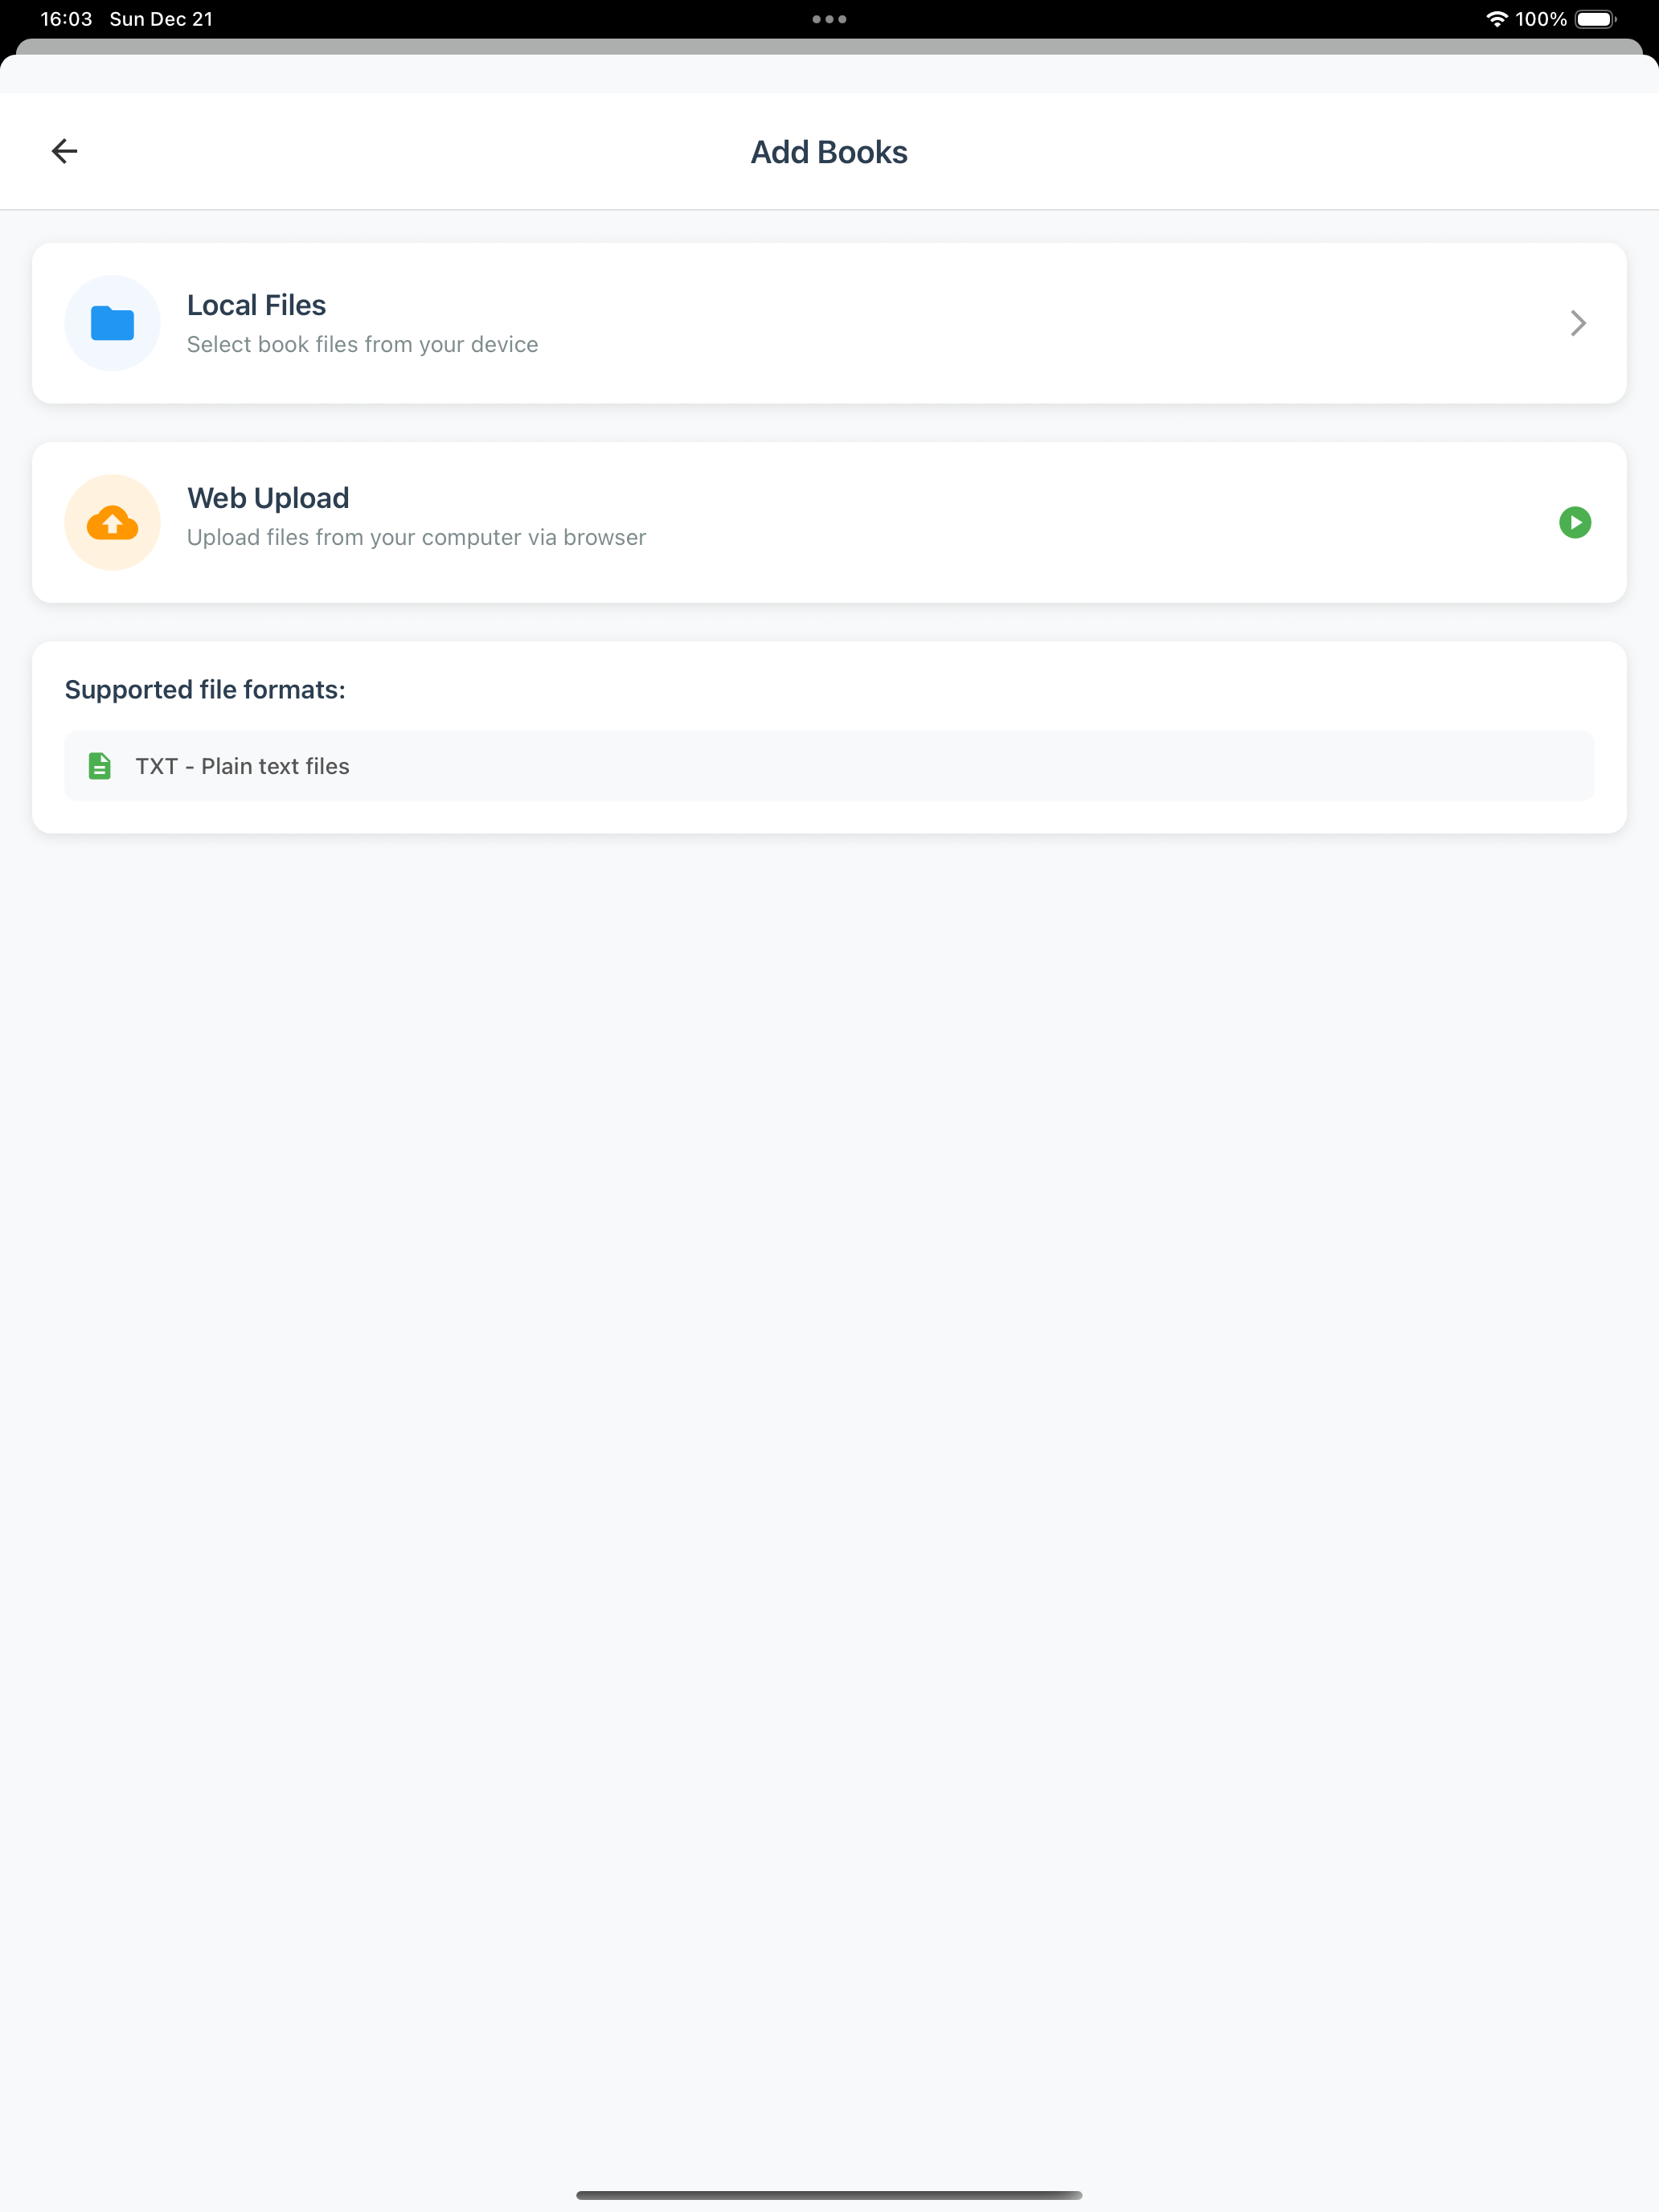Click the Add Books page title
This screenshot has width=1659, height=2212.
click(829, 151)
